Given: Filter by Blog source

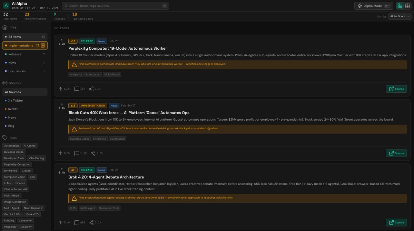Looking at the screenshot, I should point(25,126).
